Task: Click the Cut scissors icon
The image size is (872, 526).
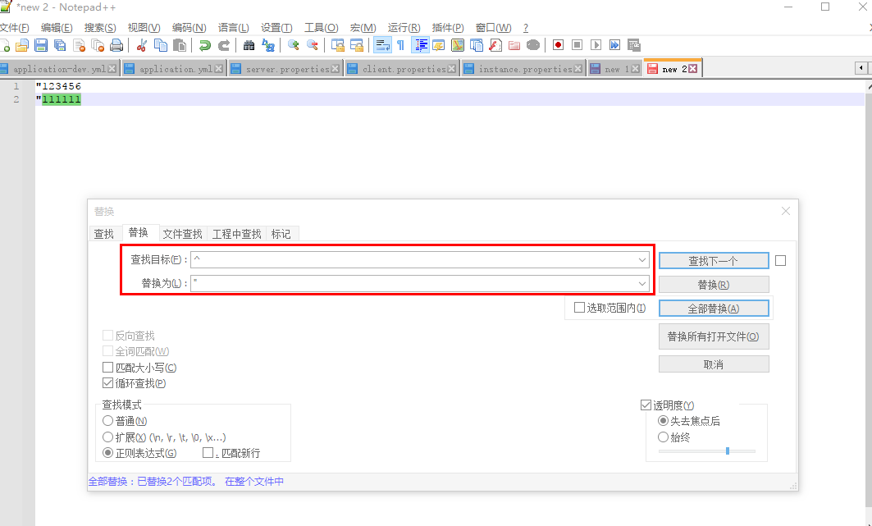Action: 142,45
